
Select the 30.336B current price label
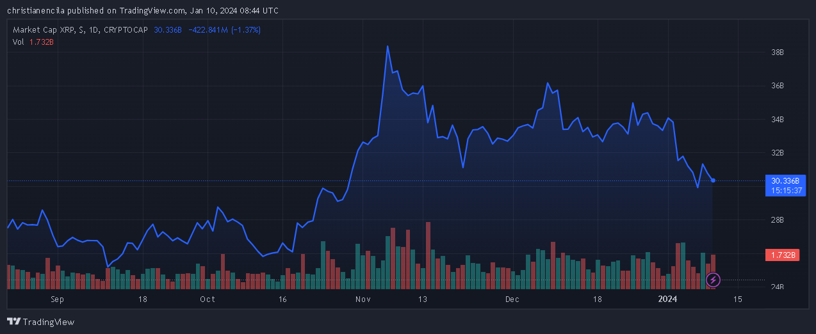(785, 181)
